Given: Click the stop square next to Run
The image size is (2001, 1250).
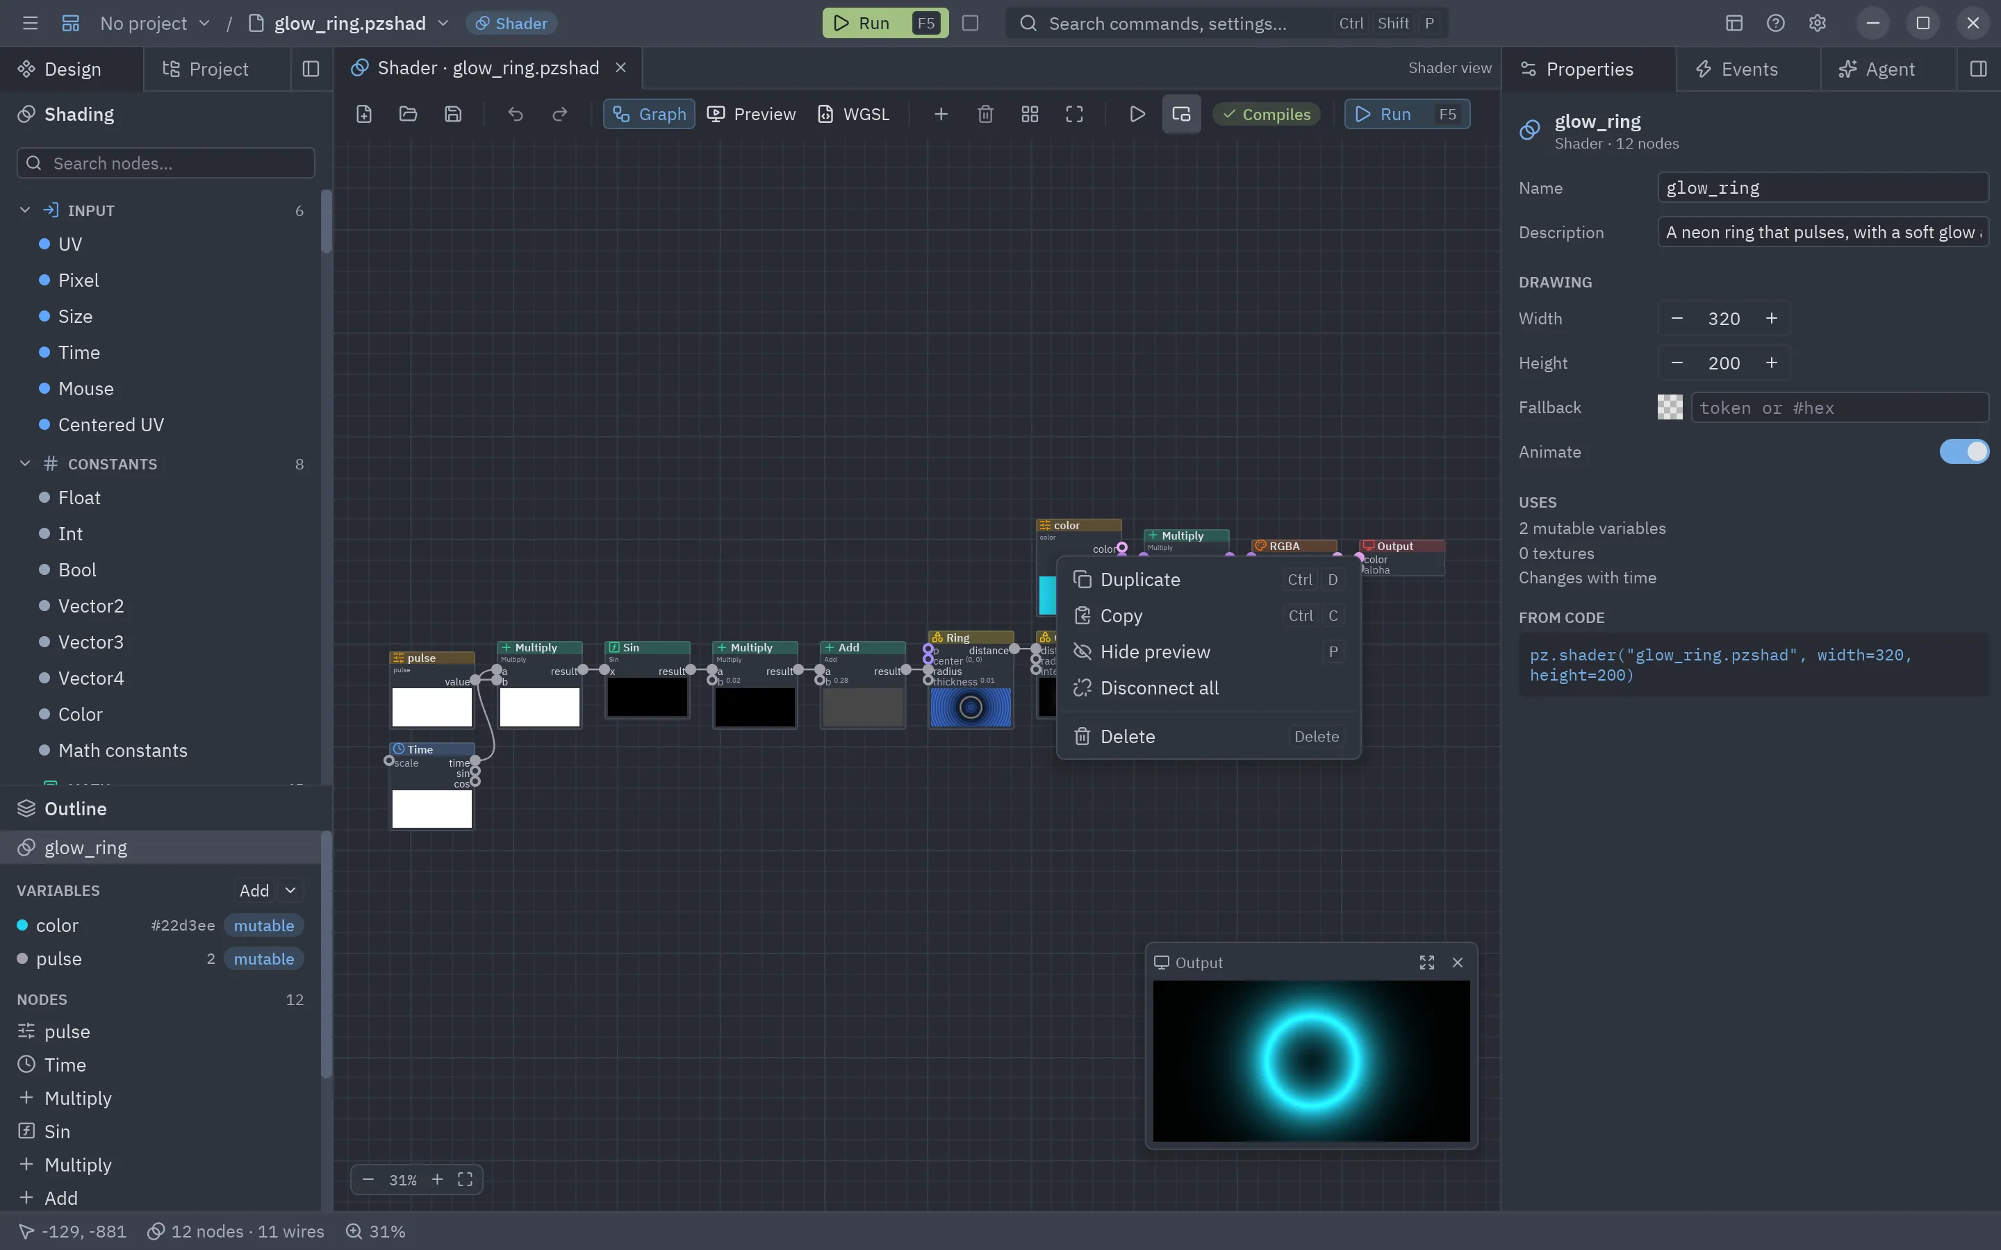Looking at the screenshot, I should click(971, 23).
